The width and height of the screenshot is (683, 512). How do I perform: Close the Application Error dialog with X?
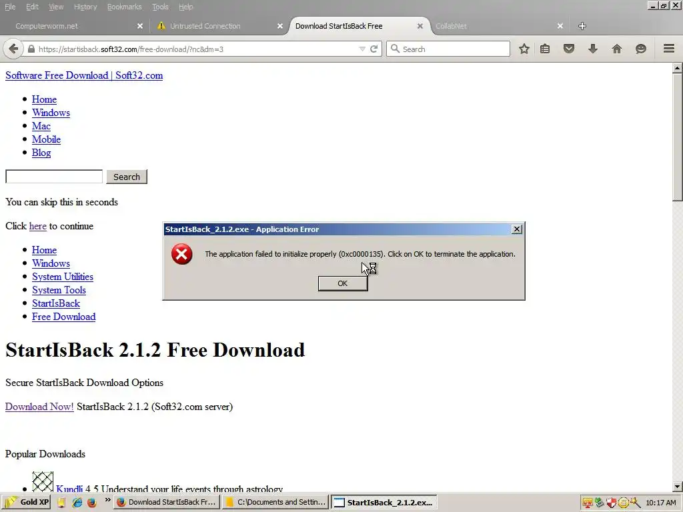pyautogui.click(x=517, y=229)
